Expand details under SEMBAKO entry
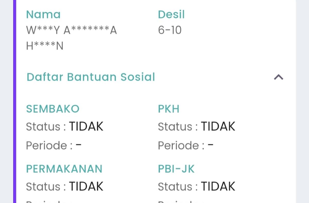The width and height of the screenshot is (309, 203). (x=53, y=109)
